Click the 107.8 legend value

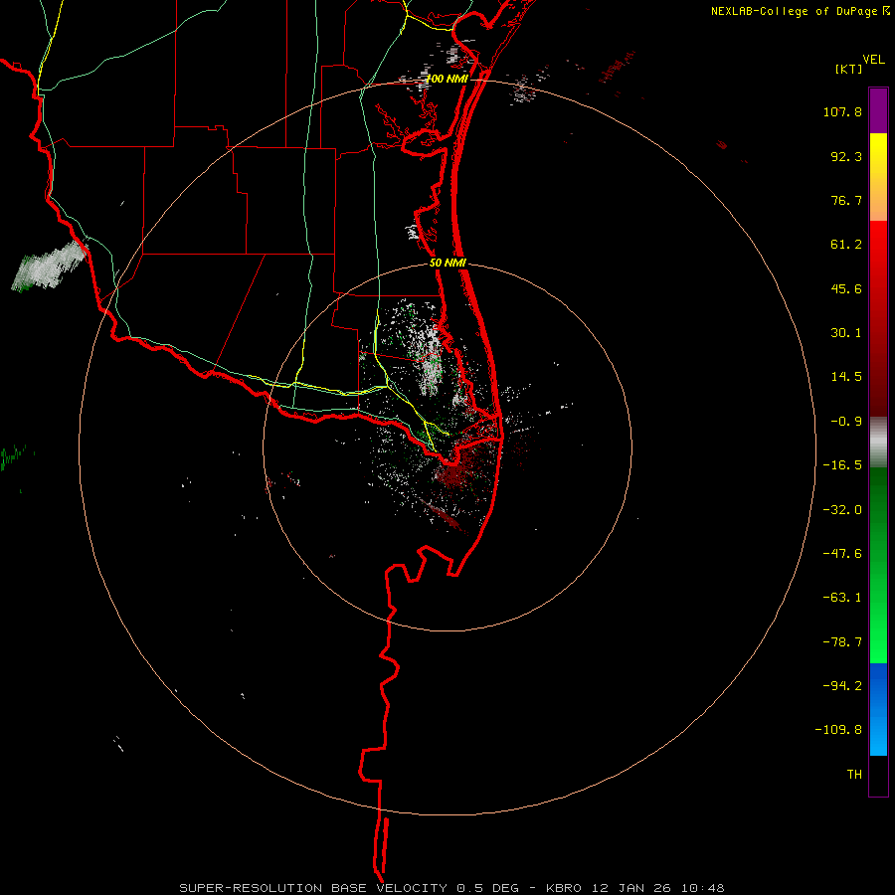click(842, 111)
